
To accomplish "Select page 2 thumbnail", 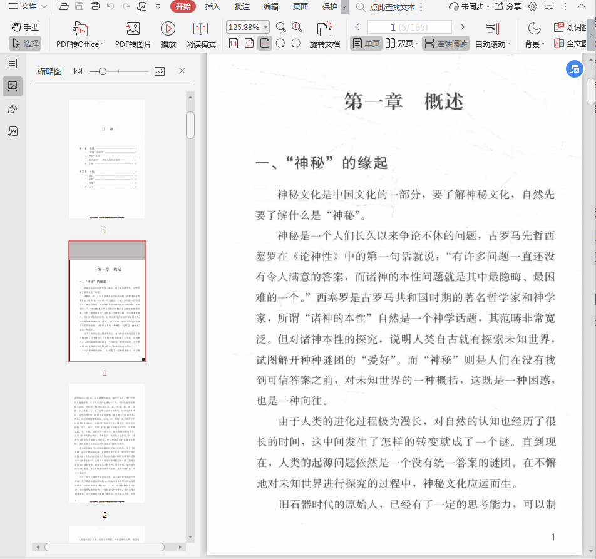I will (106, 443).
